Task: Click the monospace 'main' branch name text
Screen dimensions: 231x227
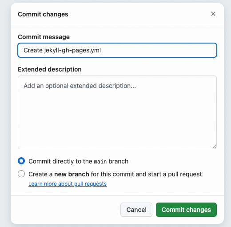Action: click(x=100, y=162)
